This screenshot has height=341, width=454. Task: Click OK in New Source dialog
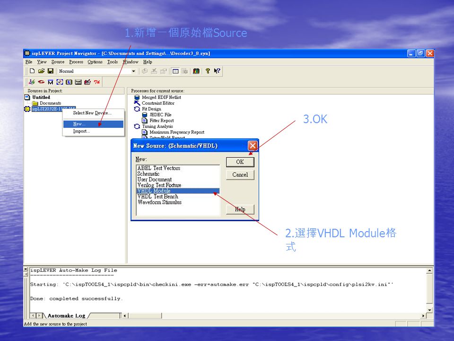point(240,162)
